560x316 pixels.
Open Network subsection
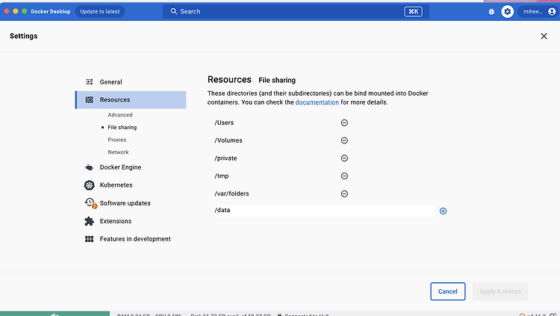[x=118, y=152]
